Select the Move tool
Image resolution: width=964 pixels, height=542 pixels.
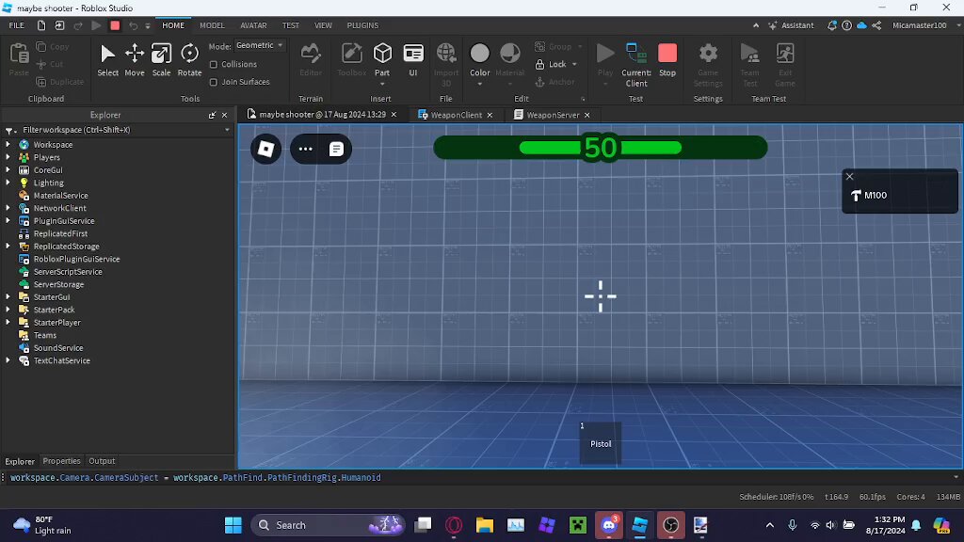[x=134, y=59]
